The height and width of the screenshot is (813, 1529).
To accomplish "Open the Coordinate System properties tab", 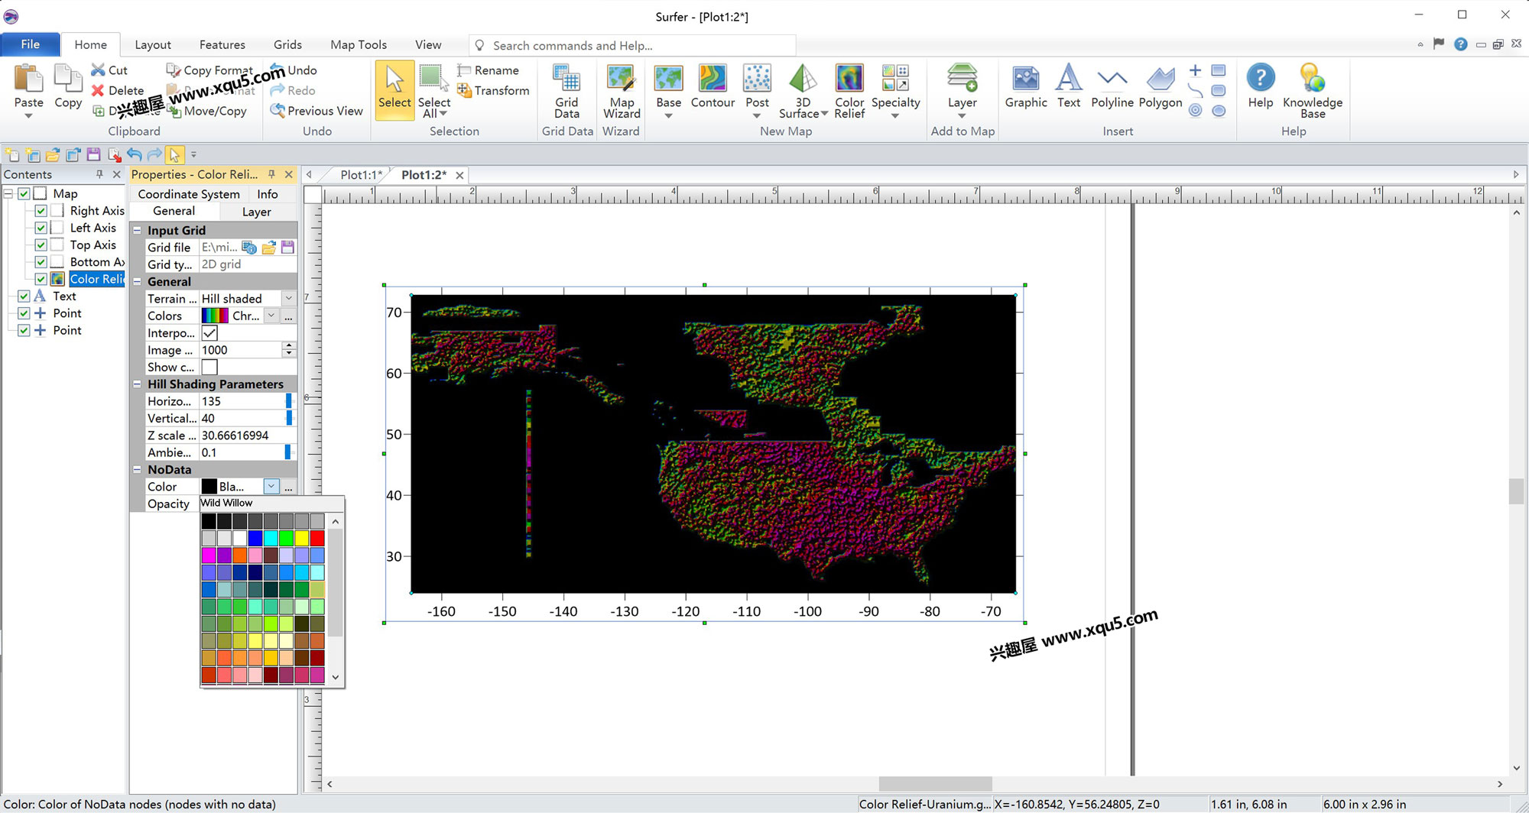I will pyautogui.click(x=189, y=194).
